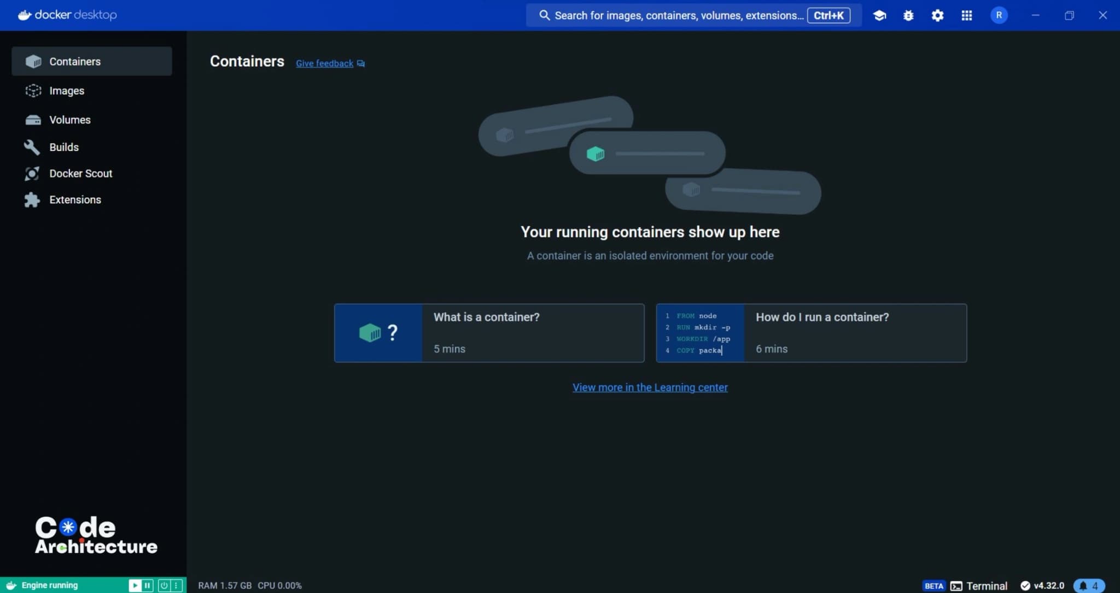Screen dimensions: 1120x593
Task: Click the engine resume play button
Action: 135,585
